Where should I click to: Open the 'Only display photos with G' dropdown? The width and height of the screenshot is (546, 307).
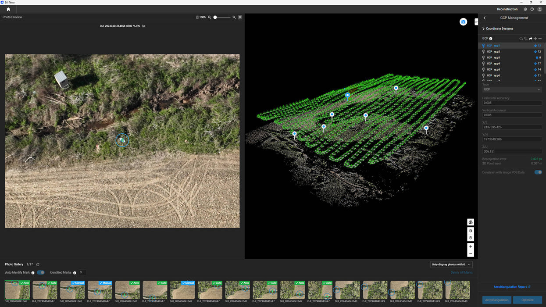(451, 264)
